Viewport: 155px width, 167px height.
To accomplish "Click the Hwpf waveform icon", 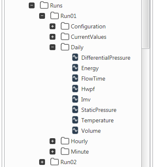I will pos(75,89).
